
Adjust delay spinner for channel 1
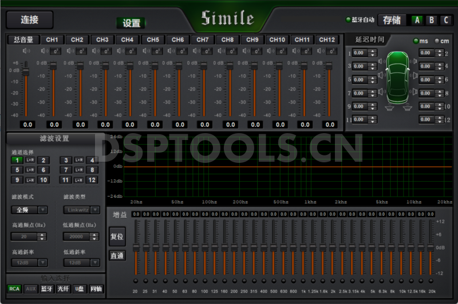[x=373, y=53]
